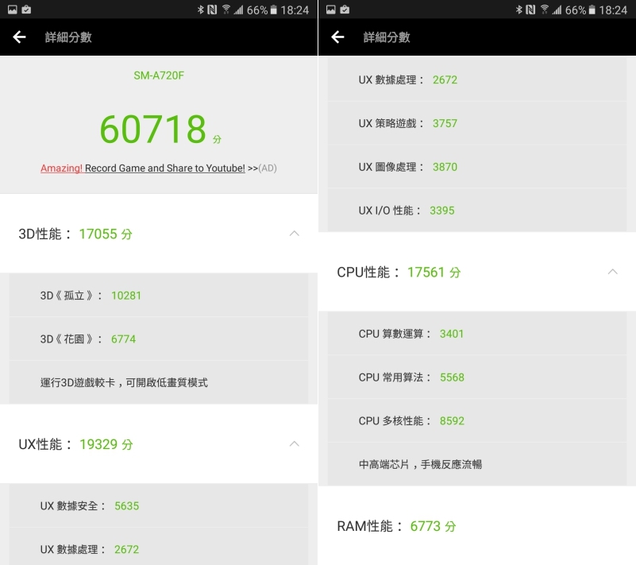The image size is (636, 565).
Task: Select the UX I/O 性能 3395 row
Action: 477,210
